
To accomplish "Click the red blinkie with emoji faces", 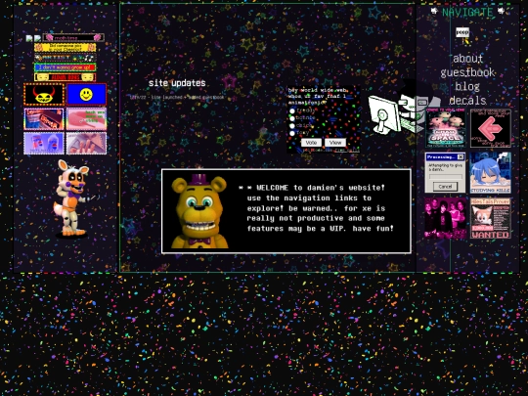I will click(65, 77).
